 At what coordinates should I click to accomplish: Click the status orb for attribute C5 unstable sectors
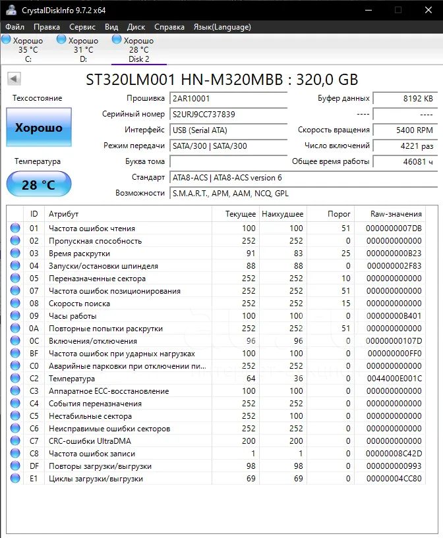tap(15, 416)
